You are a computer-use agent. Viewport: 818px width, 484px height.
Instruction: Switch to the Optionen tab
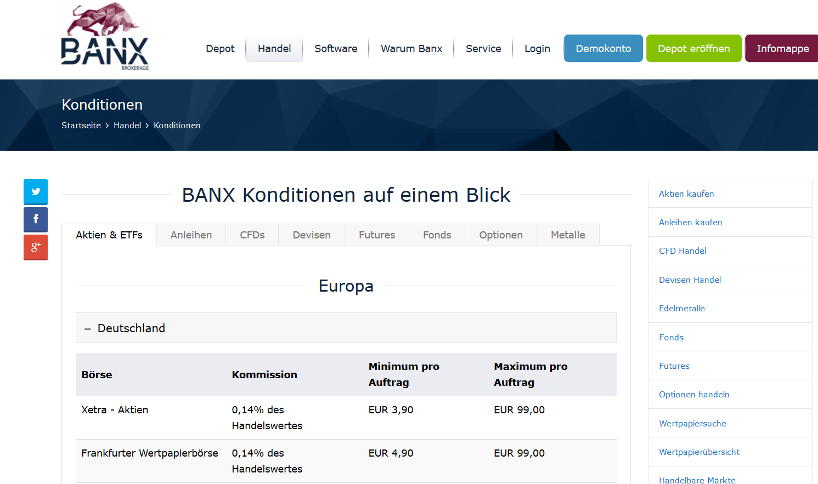501,235
